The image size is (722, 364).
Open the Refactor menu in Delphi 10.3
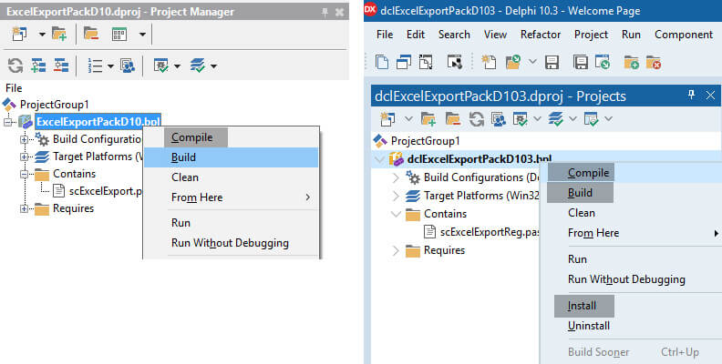[x=541, y=35]
